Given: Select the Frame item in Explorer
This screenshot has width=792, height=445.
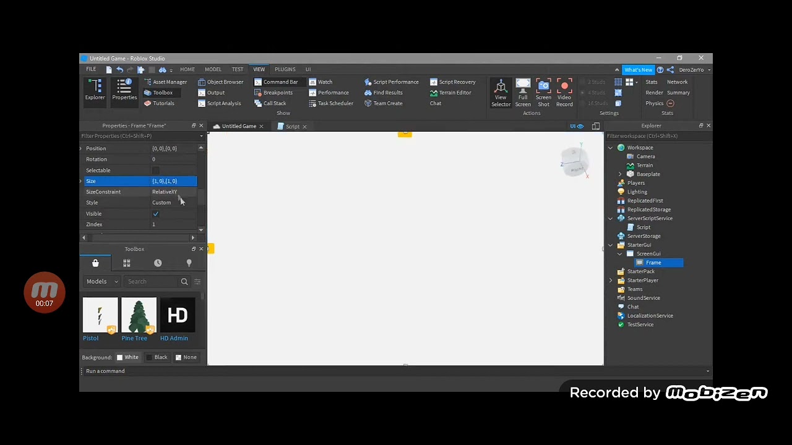Looking at the screenshot, I should pos(653,263).
